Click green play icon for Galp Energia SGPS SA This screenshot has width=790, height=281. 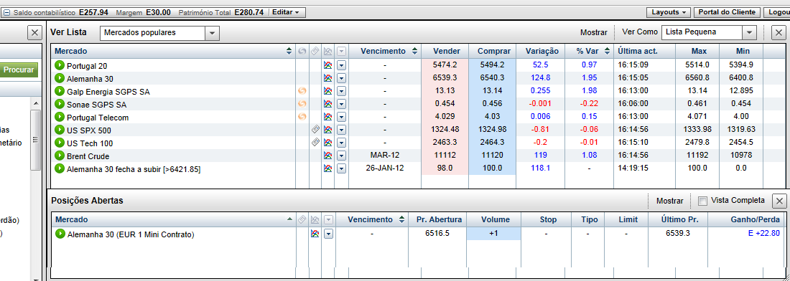60,92
